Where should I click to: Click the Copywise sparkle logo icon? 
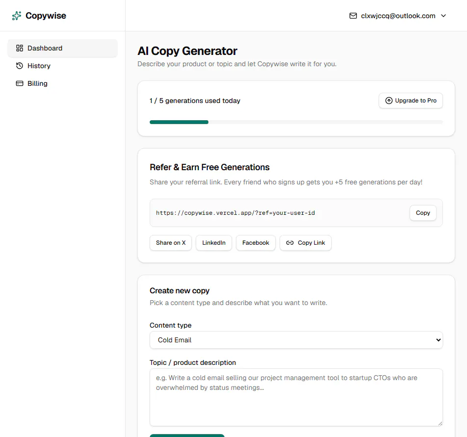[16, 16]
